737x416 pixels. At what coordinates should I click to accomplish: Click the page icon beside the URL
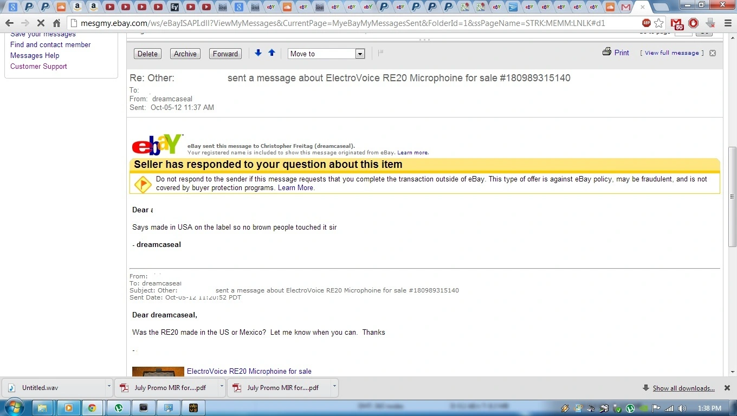[75, 23]
